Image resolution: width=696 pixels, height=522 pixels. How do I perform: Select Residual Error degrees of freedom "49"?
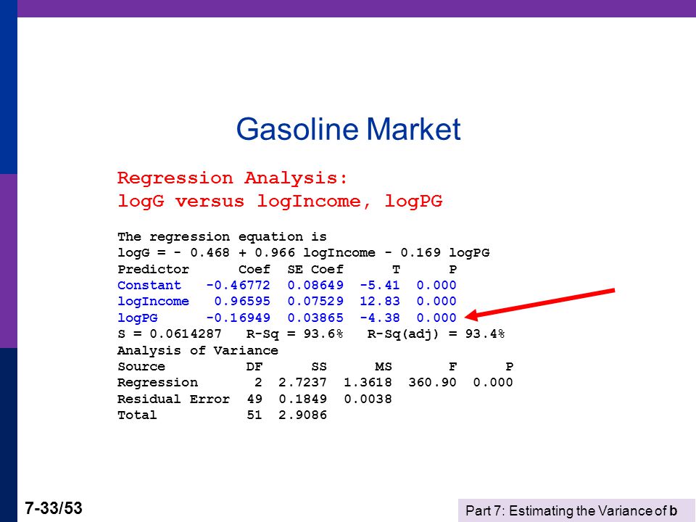(254, 399)
